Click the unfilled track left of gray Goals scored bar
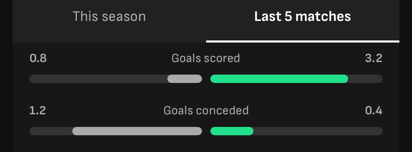This screenshot has width=412, height=152. click(x=98, y=79)
